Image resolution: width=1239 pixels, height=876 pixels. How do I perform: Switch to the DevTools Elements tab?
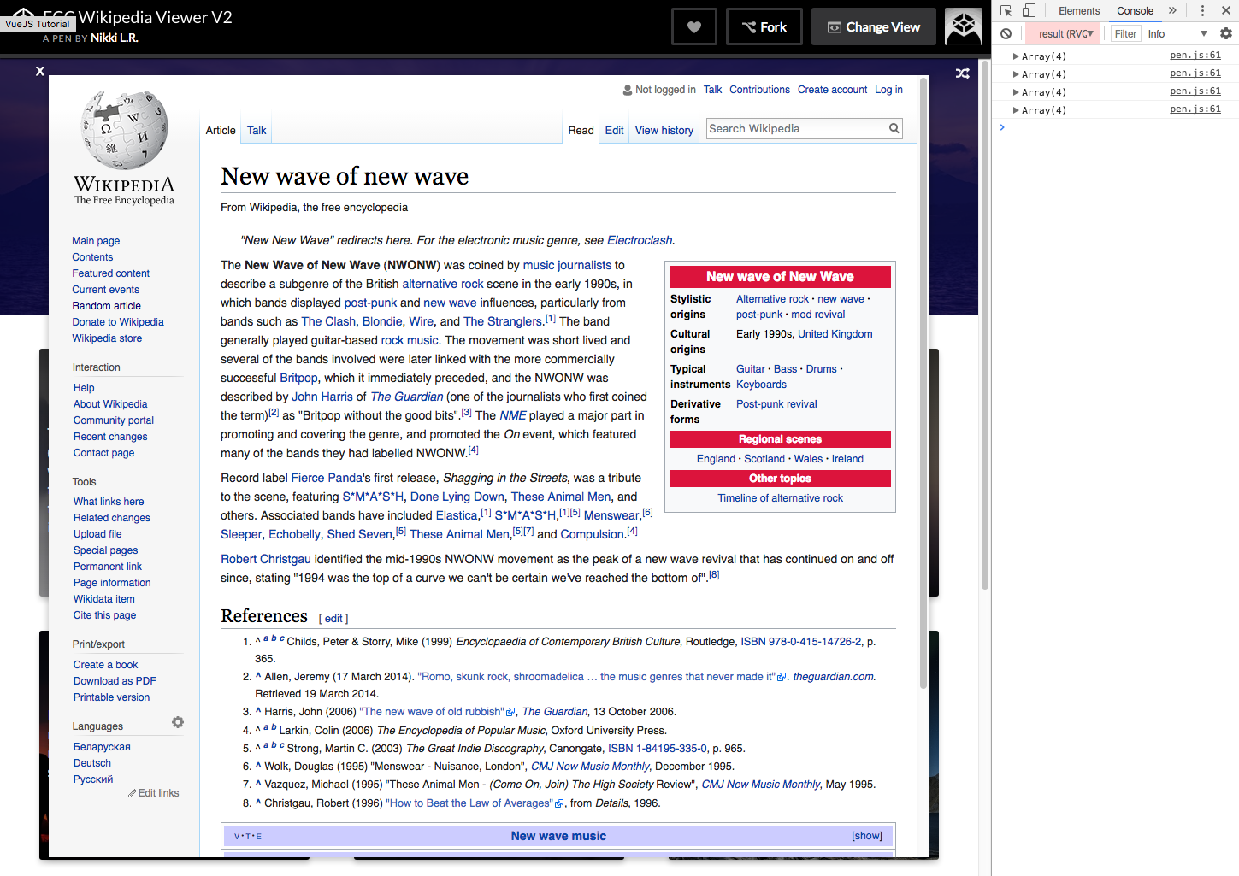1079,10
